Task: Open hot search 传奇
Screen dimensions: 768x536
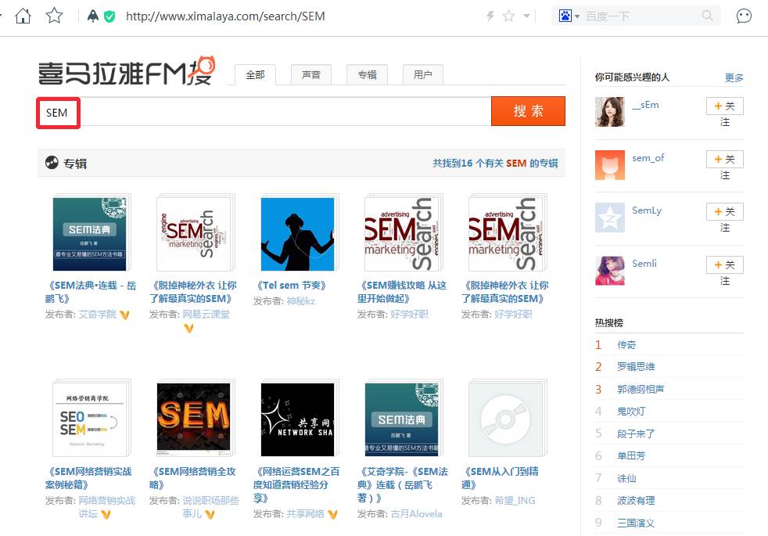Action: point(626,345)
